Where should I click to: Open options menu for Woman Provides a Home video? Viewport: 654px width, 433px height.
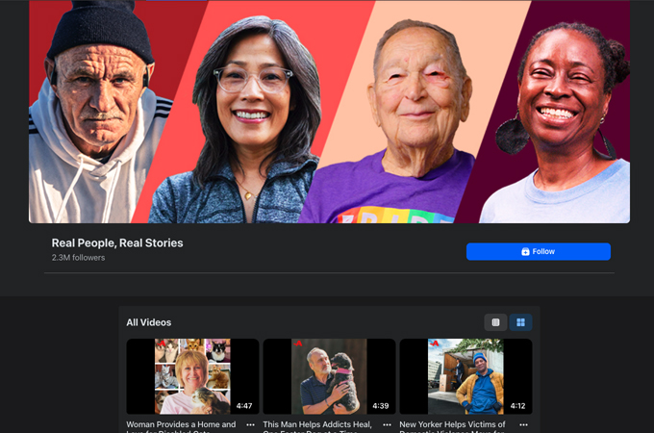point(250,424)
